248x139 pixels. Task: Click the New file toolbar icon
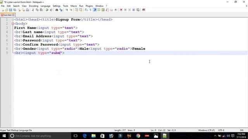point(3,10)
